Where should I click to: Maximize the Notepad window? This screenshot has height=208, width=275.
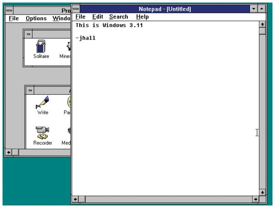tap(262, 9)
